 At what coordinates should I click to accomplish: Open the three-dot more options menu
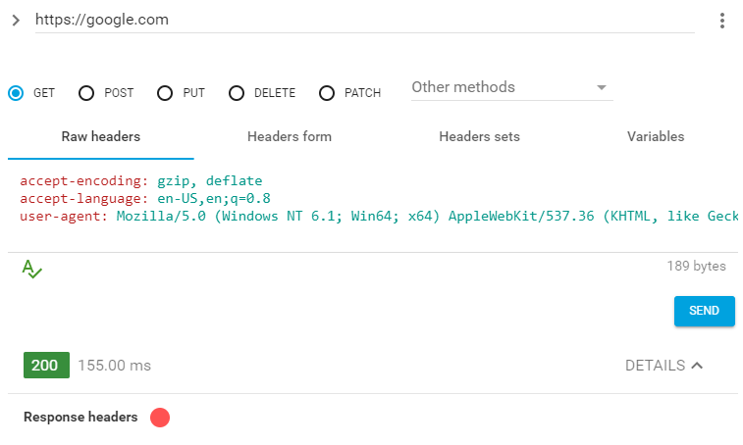(x=721, y=21)
